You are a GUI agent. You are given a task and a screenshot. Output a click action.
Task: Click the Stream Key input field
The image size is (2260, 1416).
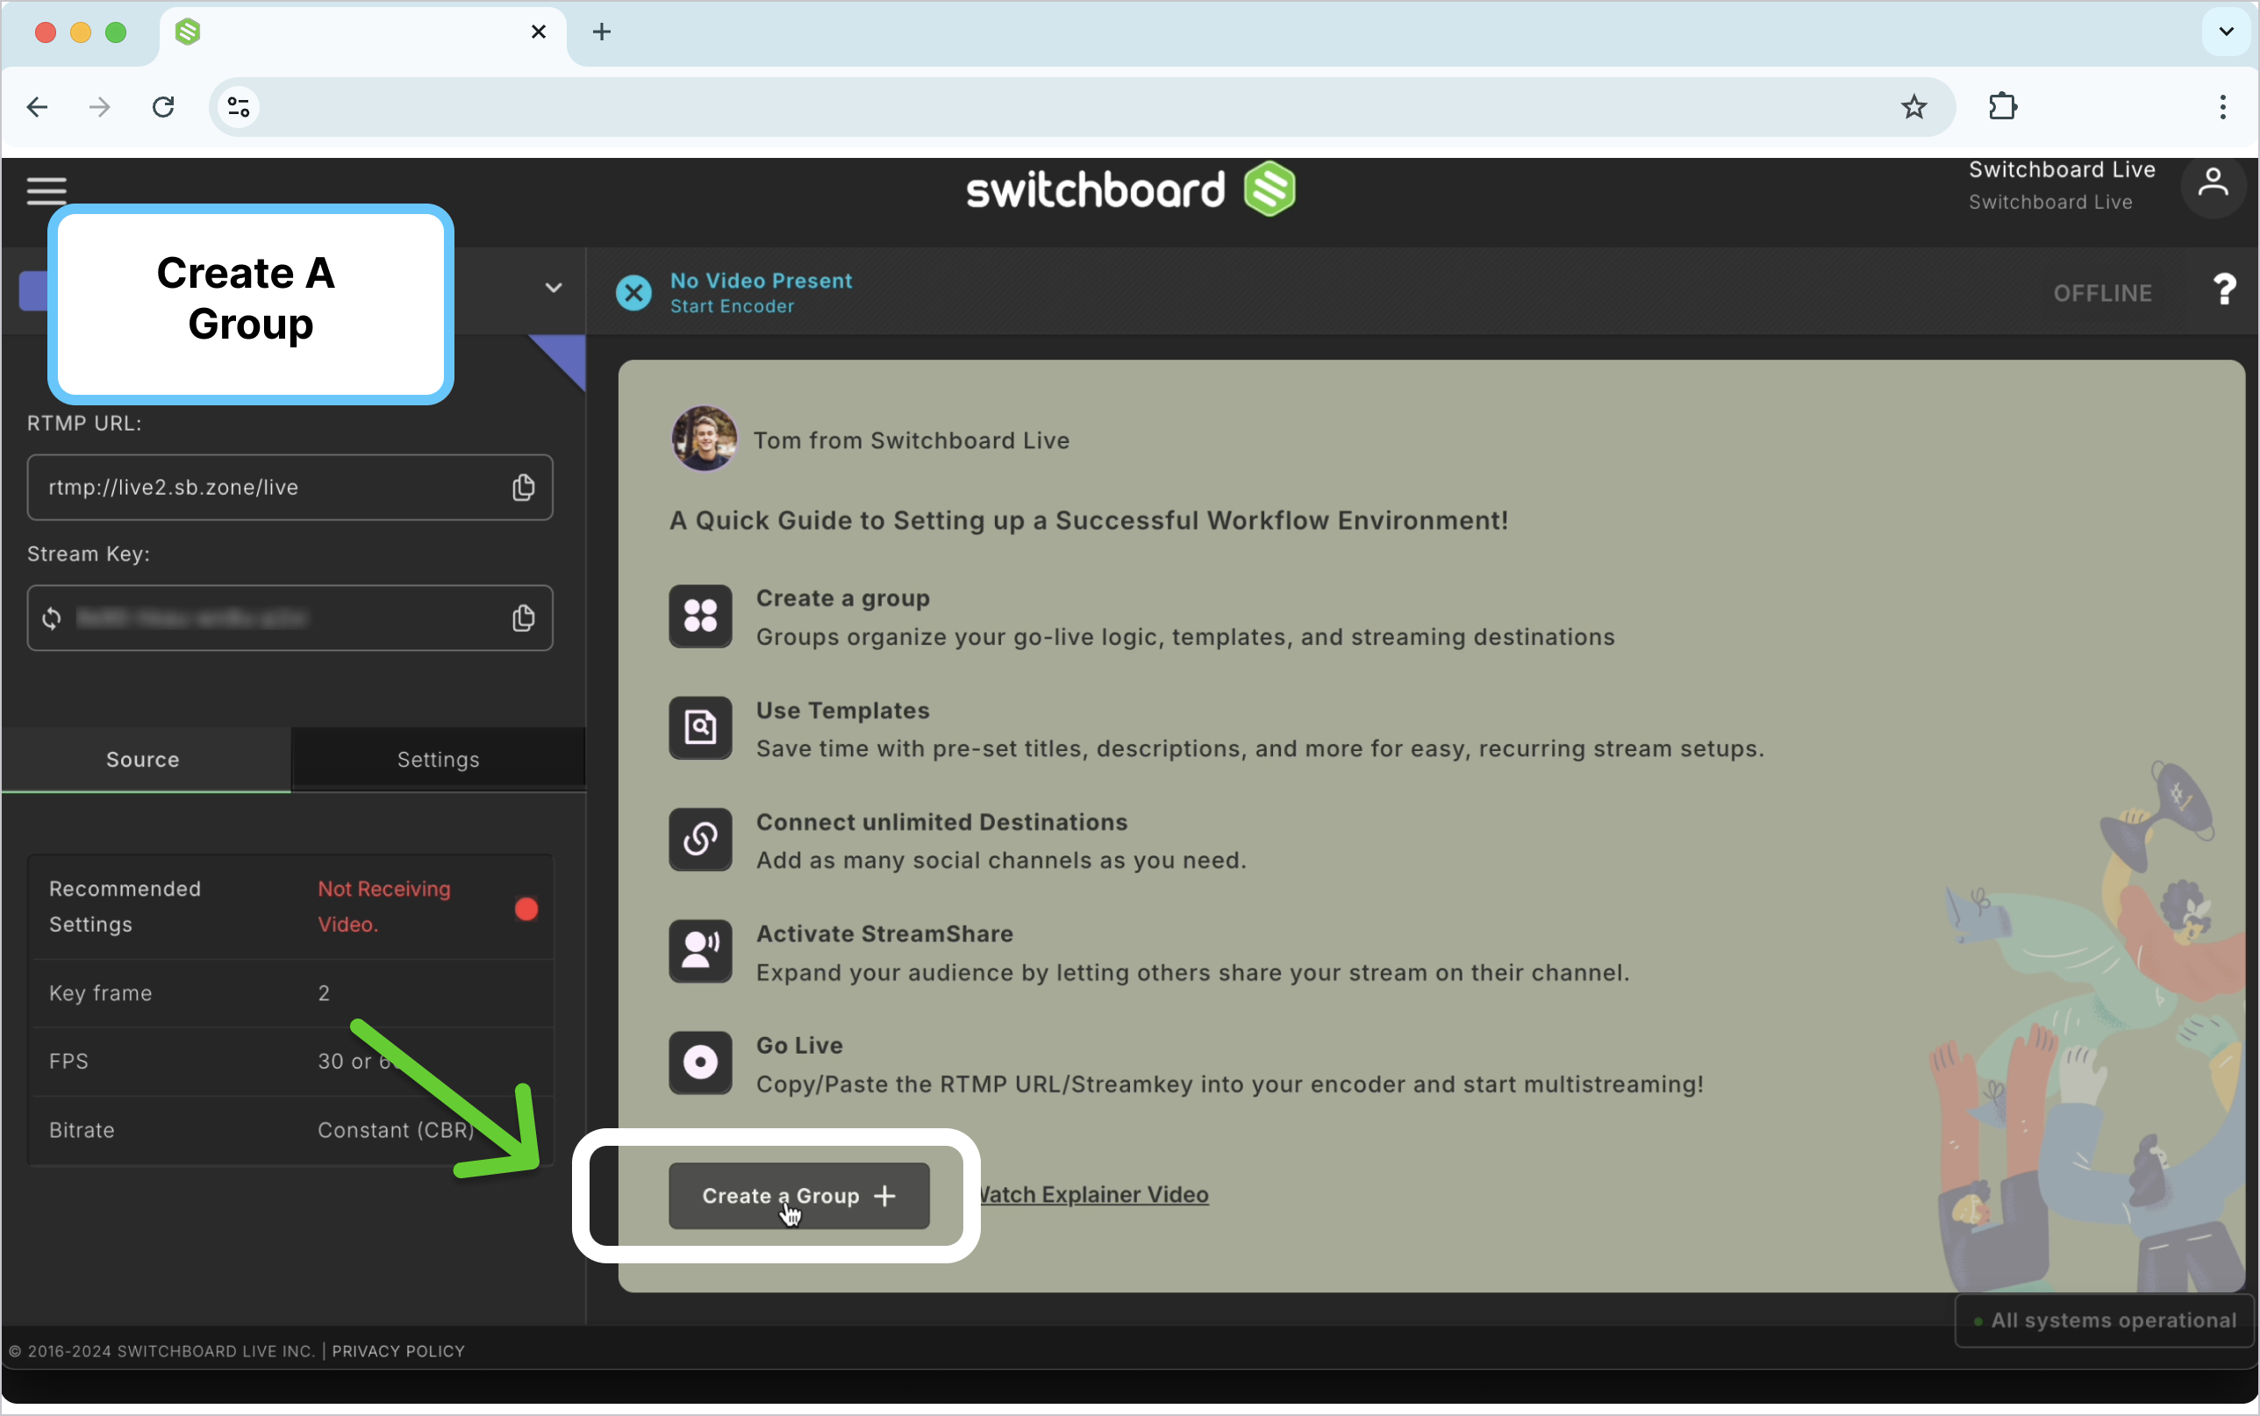pyautogui.click(x=290, y=619)
